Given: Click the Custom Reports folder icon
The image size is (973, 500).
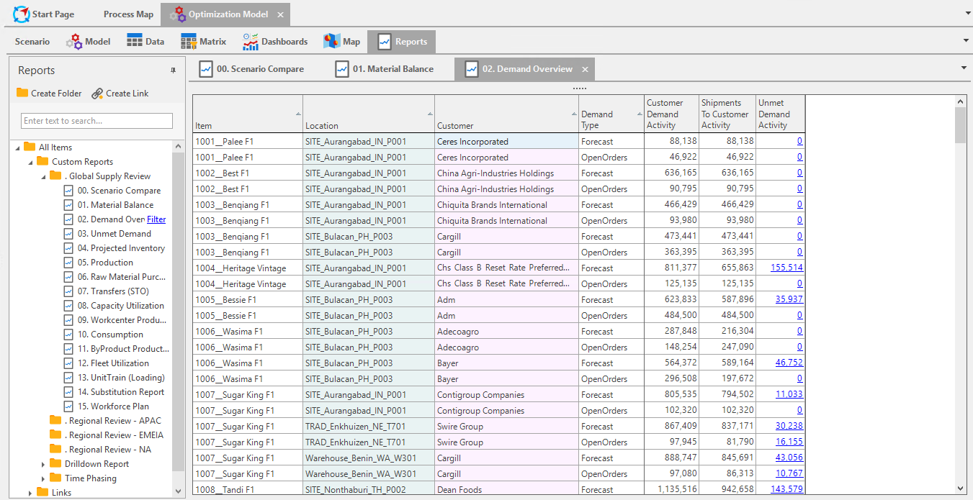Looking at the screenshot, I should coord(42,161).
